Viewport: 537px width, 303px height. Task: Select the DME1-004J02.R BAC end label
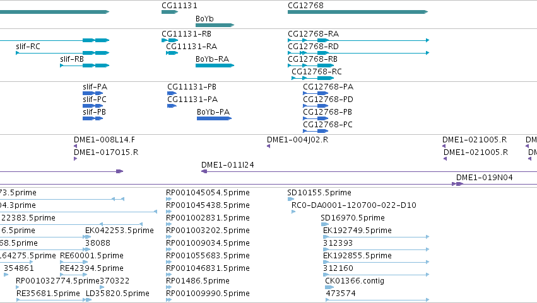(297, 140)
